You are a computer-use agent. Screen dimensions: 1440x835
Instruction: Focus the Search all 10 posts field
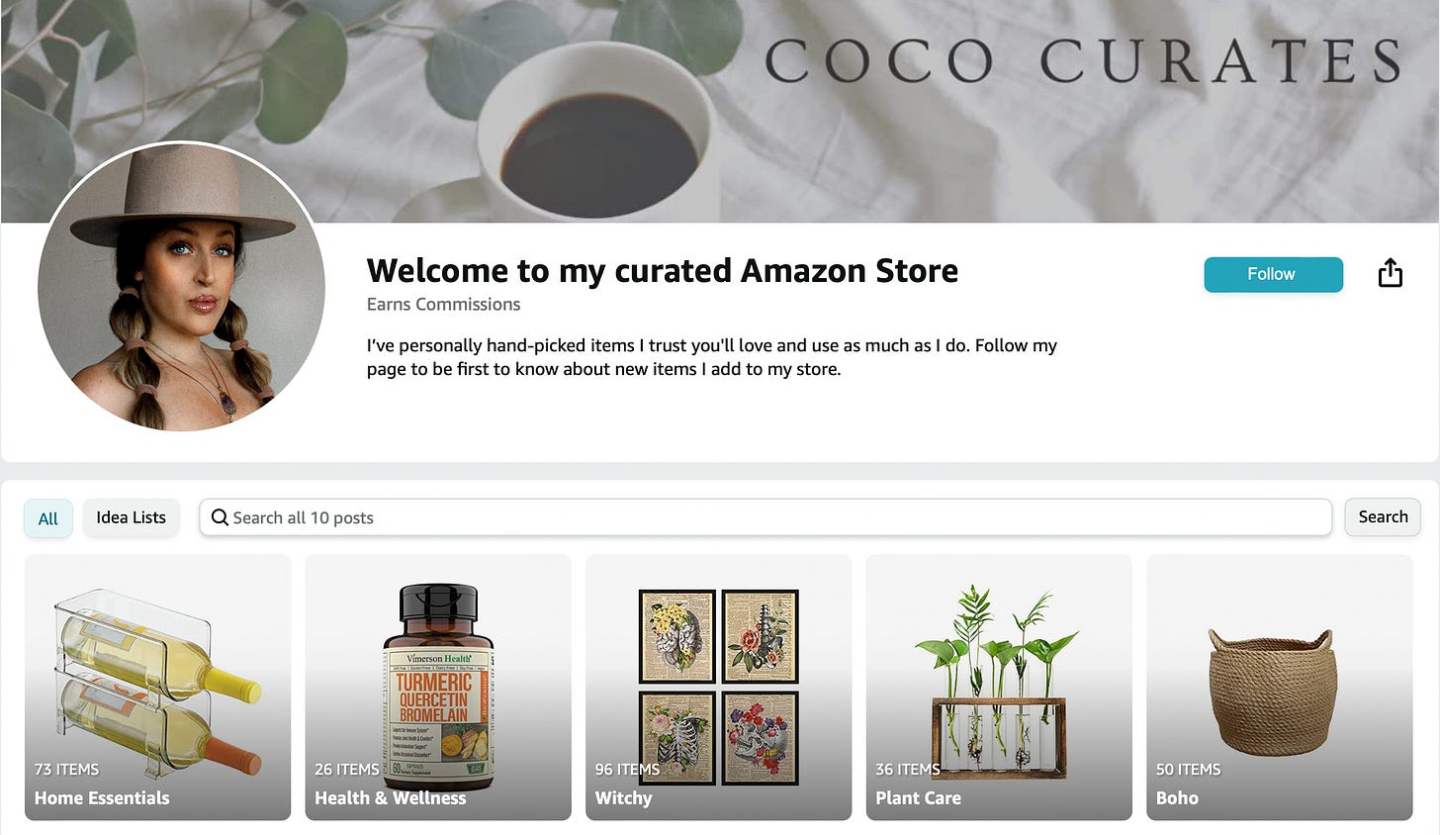[765, 517]
